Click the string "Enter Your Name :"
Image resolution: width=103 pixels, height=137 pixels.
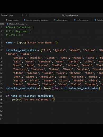41,43
